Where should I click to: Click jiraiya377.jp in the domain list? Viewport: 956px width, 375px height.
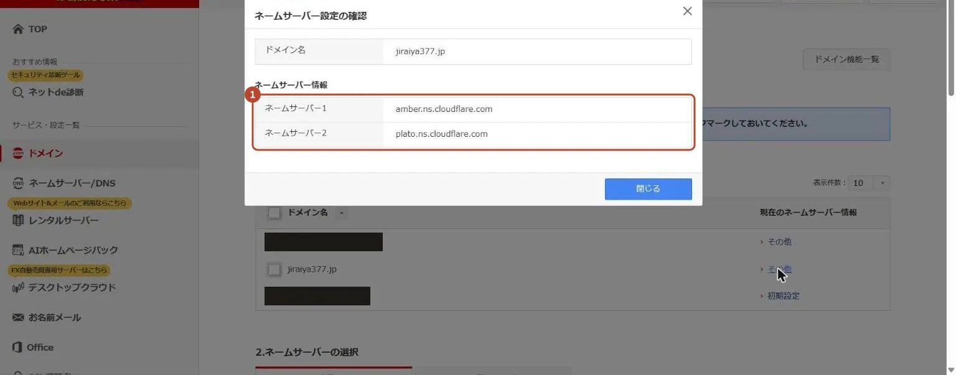pyautogui.click(x=312, y=270)
